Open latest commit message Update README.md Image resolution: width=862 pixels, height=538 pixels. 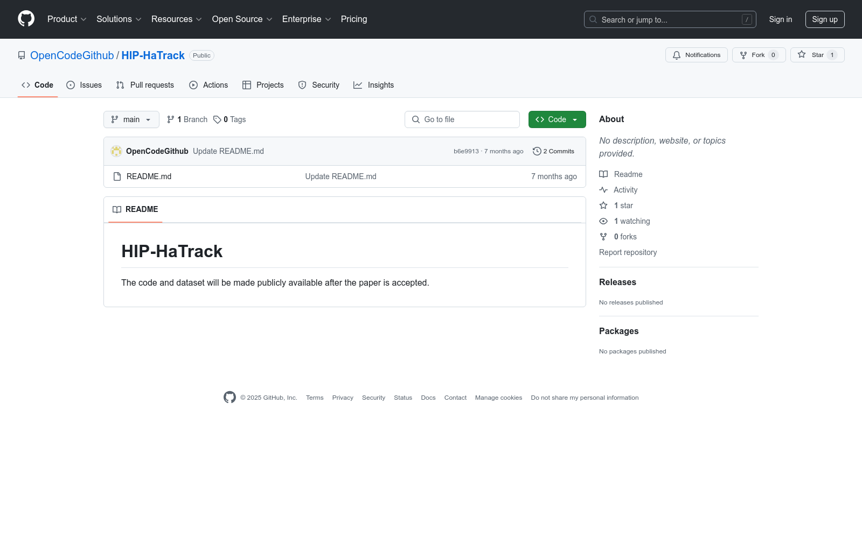pyautogui.click(x=228, y=151)
